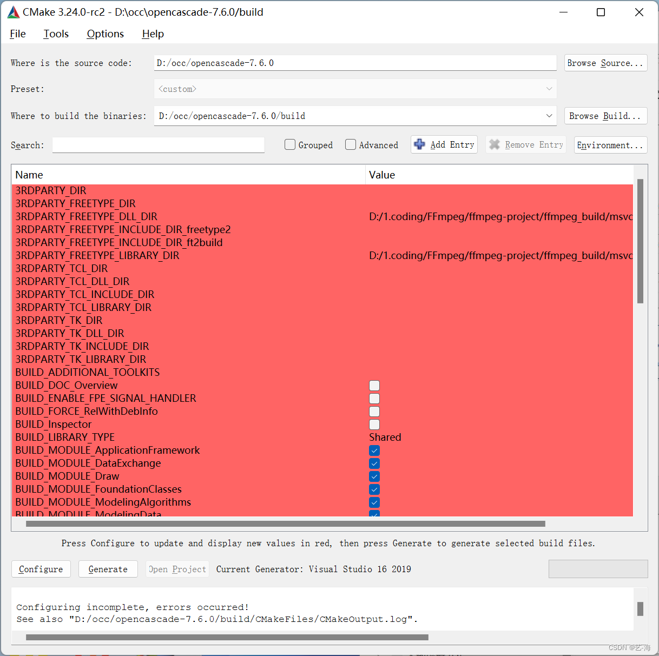
Task: Enable the BUILD_Inspector checkbox
Action: tap(374, 425)
